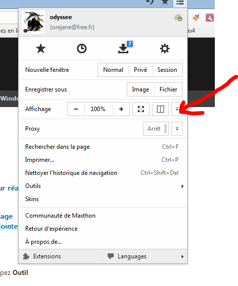This screenshot has height=286, width=238.
Task: Toggle the Proxy Arrêt switch
Action: tap(156, 129)
